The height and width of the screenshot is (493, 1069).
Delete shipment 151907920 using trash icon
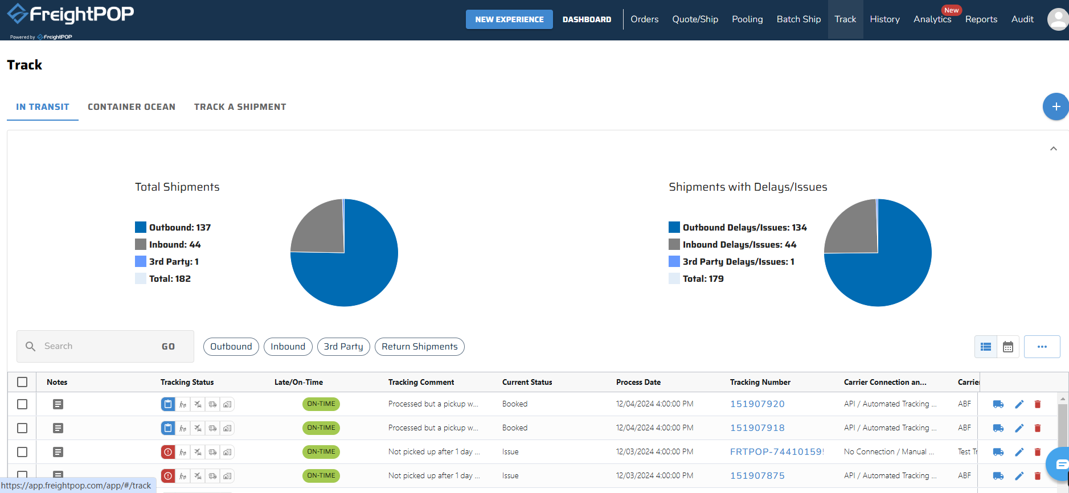coord(1037,404)
